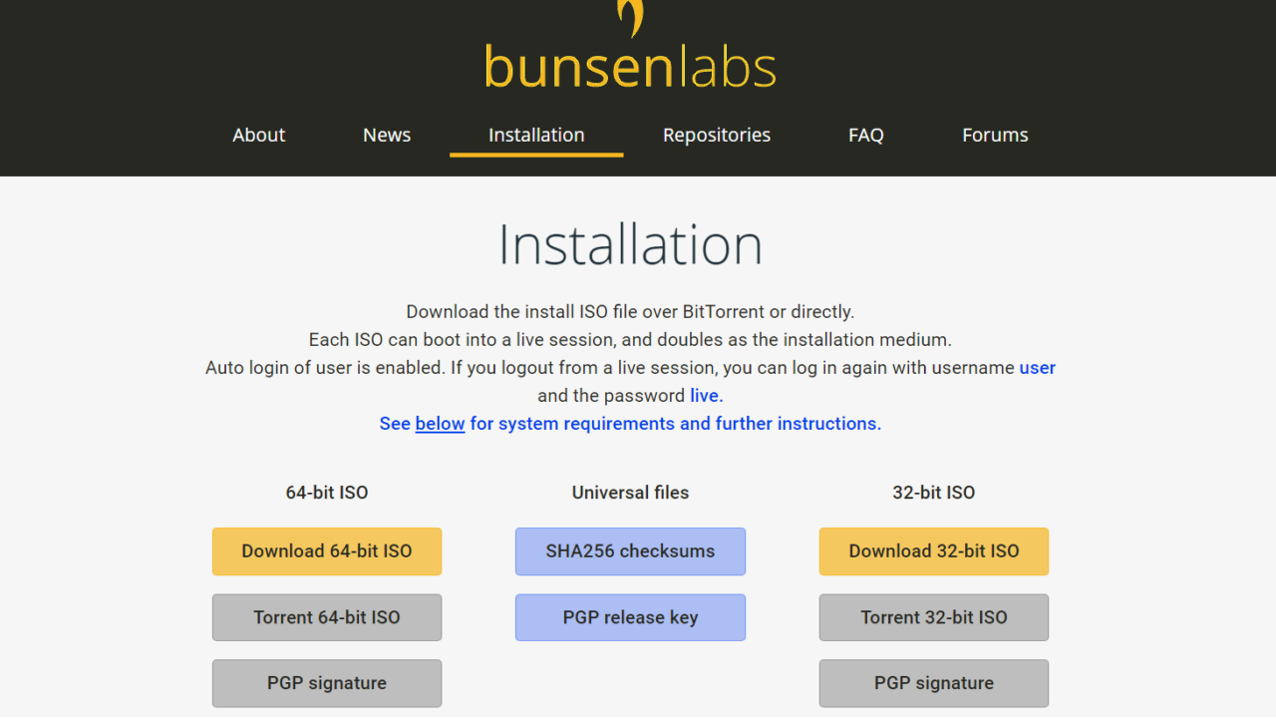Click 'Each ISO can boot' sentence
Image resolution: width=1276 pixels, height=718 pixels.
[630, 340]
